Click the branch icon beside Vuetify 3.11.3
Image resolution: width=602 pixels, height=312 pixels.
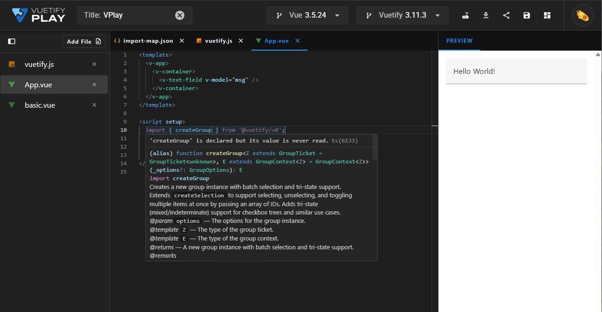click(x=368, y=16)
